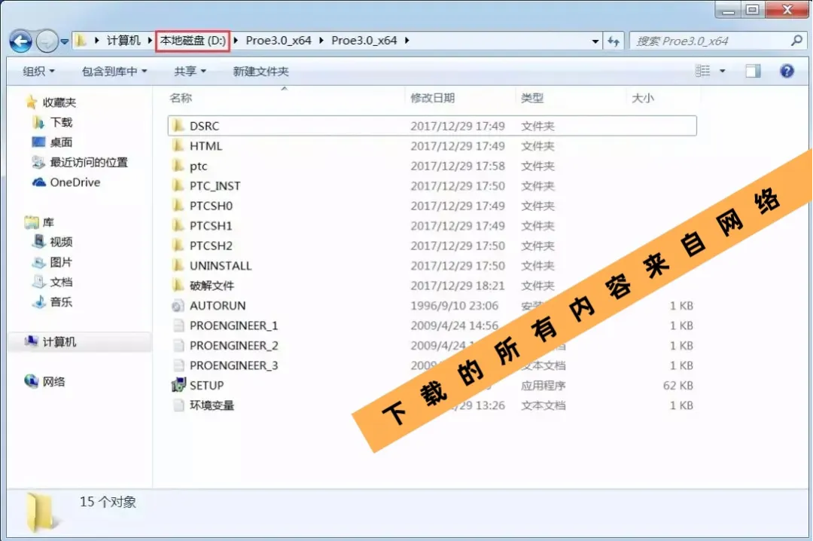
Task: Click the address bar folder icon
Action: tap(81, 41)
